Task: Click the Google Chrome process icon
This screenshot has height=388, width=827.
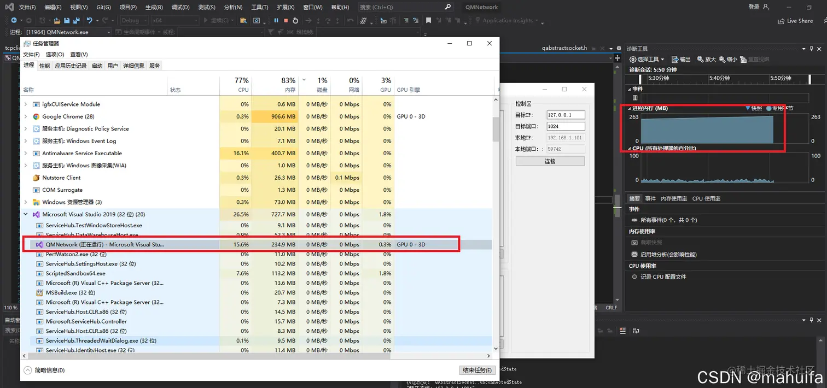Action: click(36, 116)
